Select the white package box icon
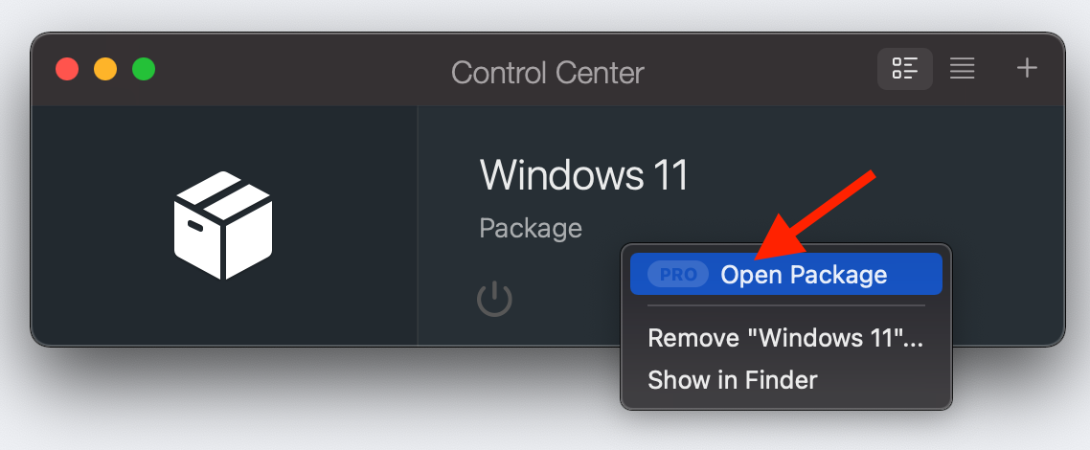1090x450 pixels. (223, 225)
